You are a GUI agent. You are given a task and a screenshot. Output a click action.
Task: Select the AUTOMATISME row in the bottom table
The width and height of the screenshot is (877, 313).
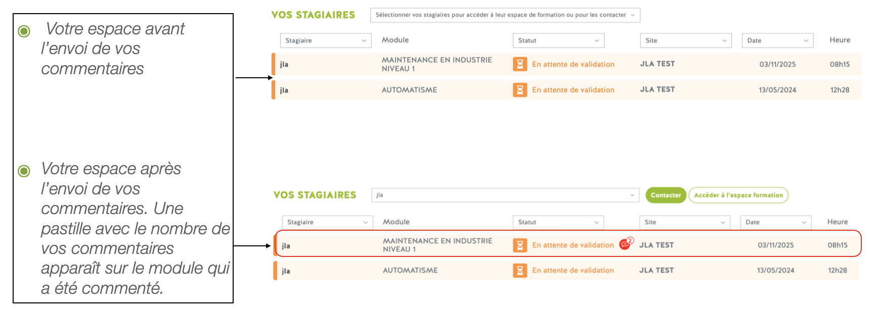(410, 271)
